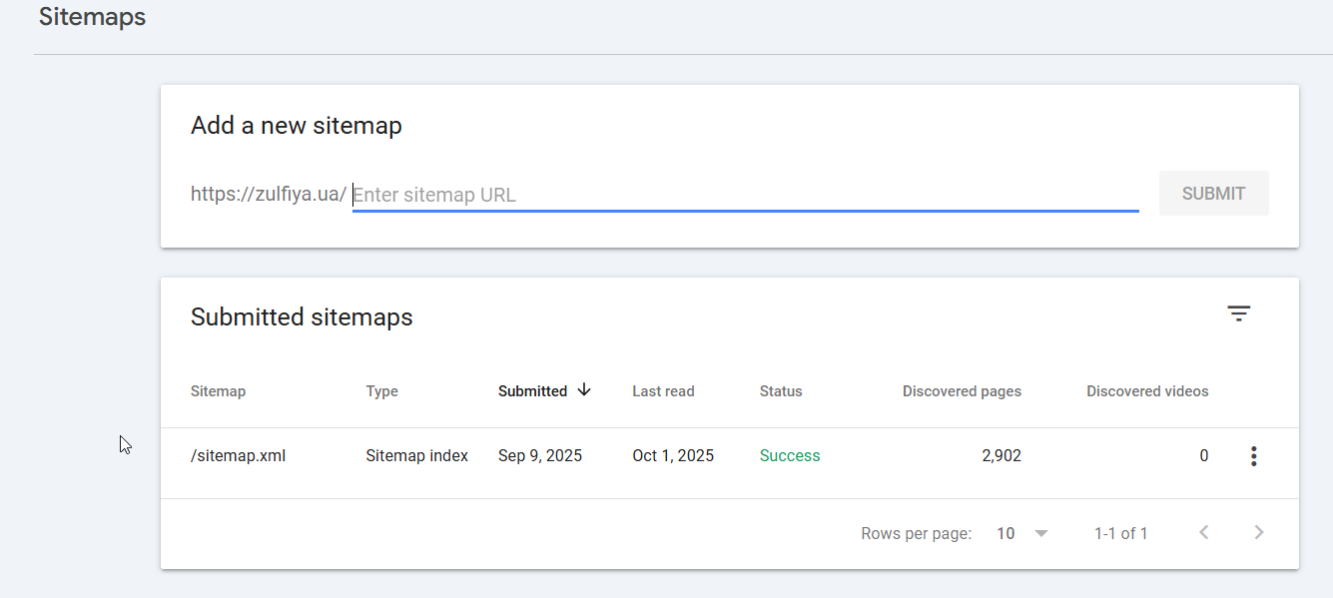
Task: Click the green Success status
Action: point(790,456)
